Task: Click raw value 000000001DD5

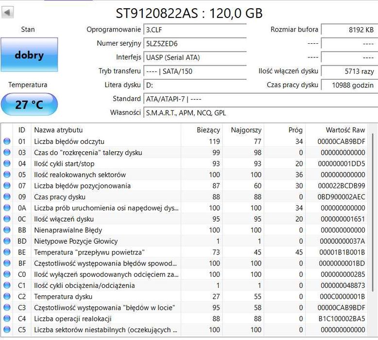Action: click(x=342, y=163)
